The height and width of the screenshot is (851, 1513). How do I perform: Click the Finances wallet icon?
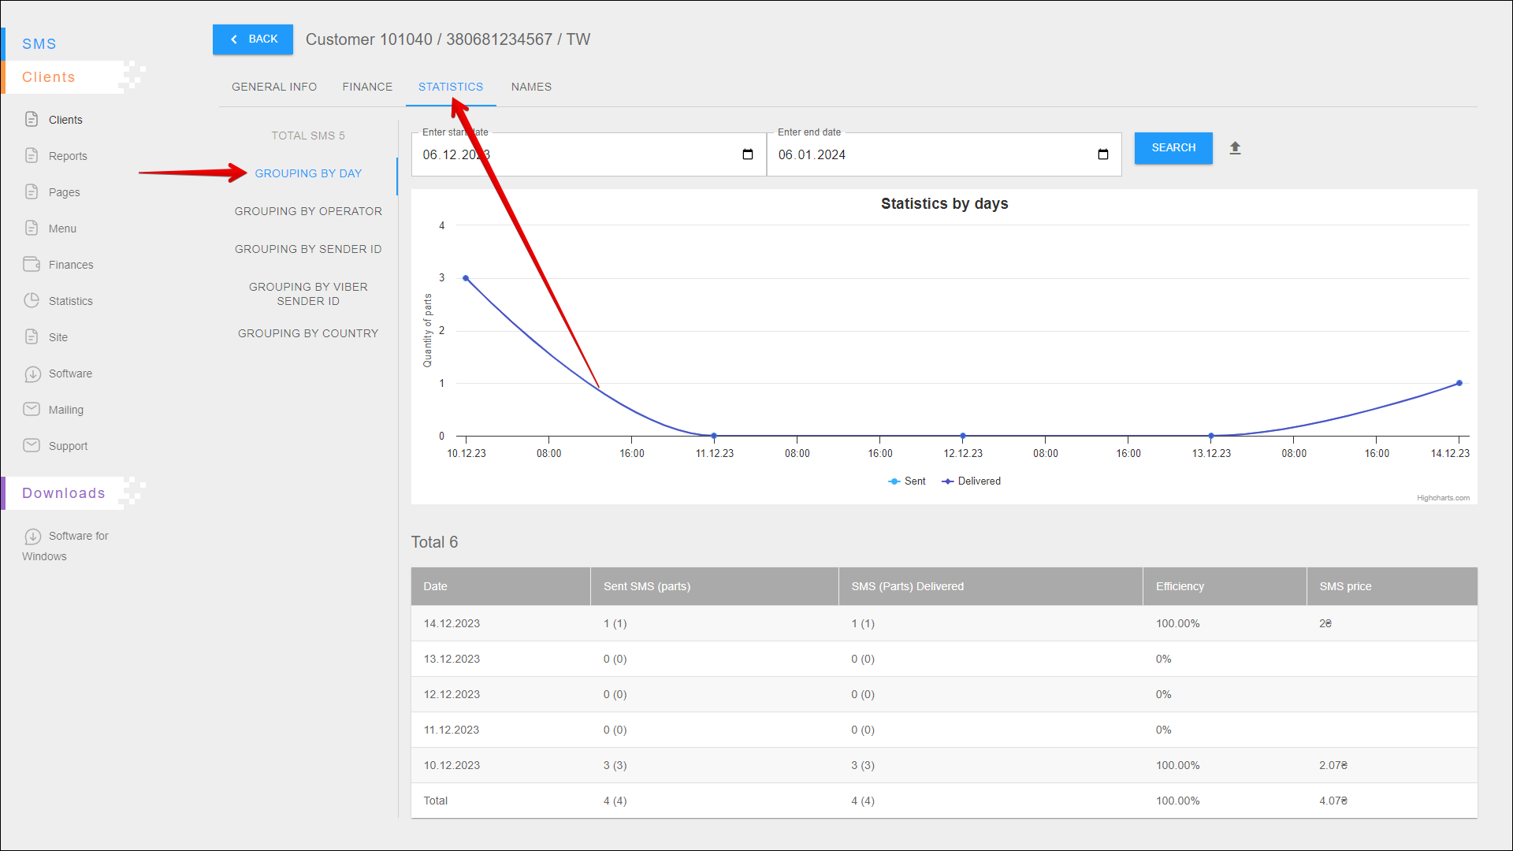pos(32,264)
